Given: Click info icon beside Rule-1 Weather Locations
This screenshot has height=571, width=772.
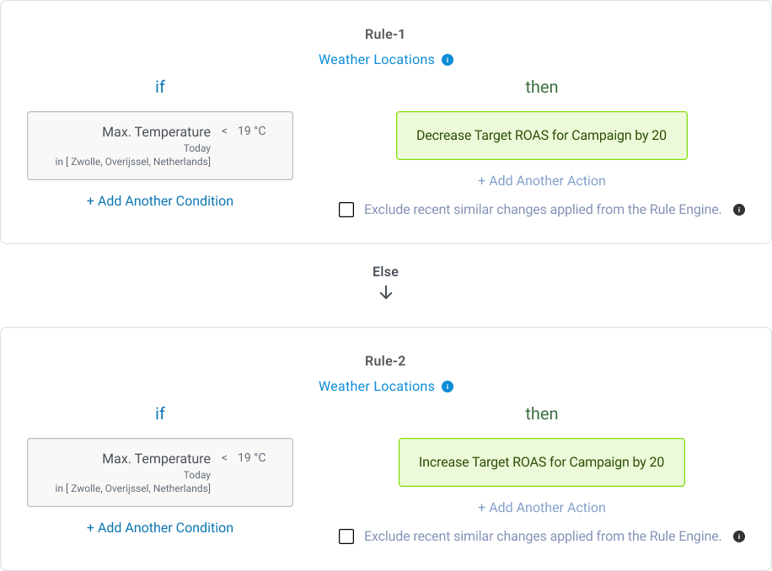Looking at the screenshot, I should pyautogui.click(x=448, y=60).
